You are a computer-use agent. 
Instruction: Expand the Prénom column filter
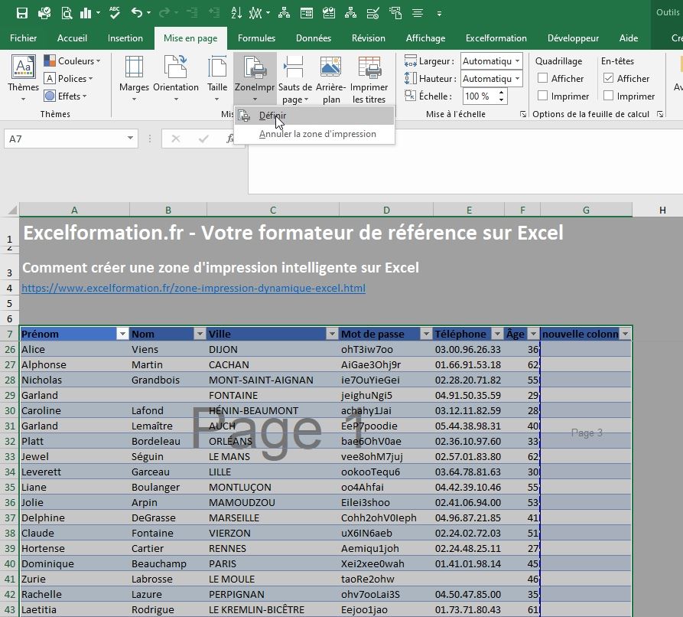coord(122,334)
